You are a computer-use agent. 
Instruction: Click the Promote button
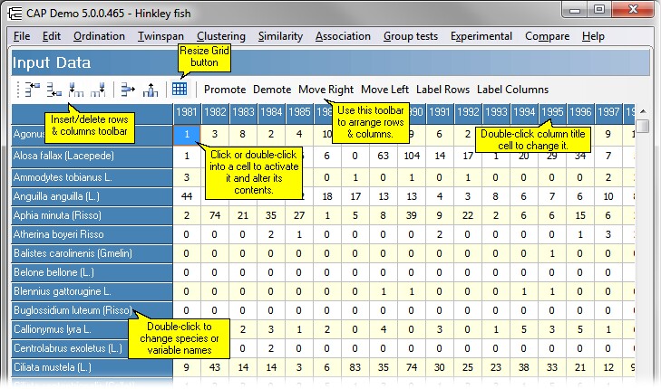[225, 90]
